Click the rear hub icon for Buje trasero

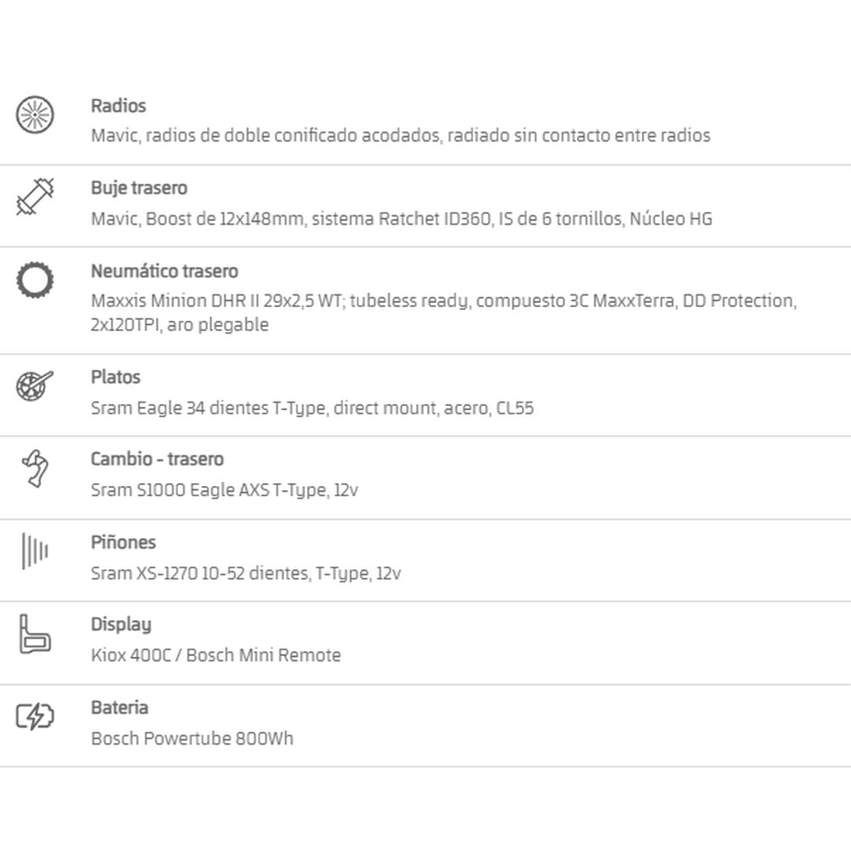(x=35, y=197)
